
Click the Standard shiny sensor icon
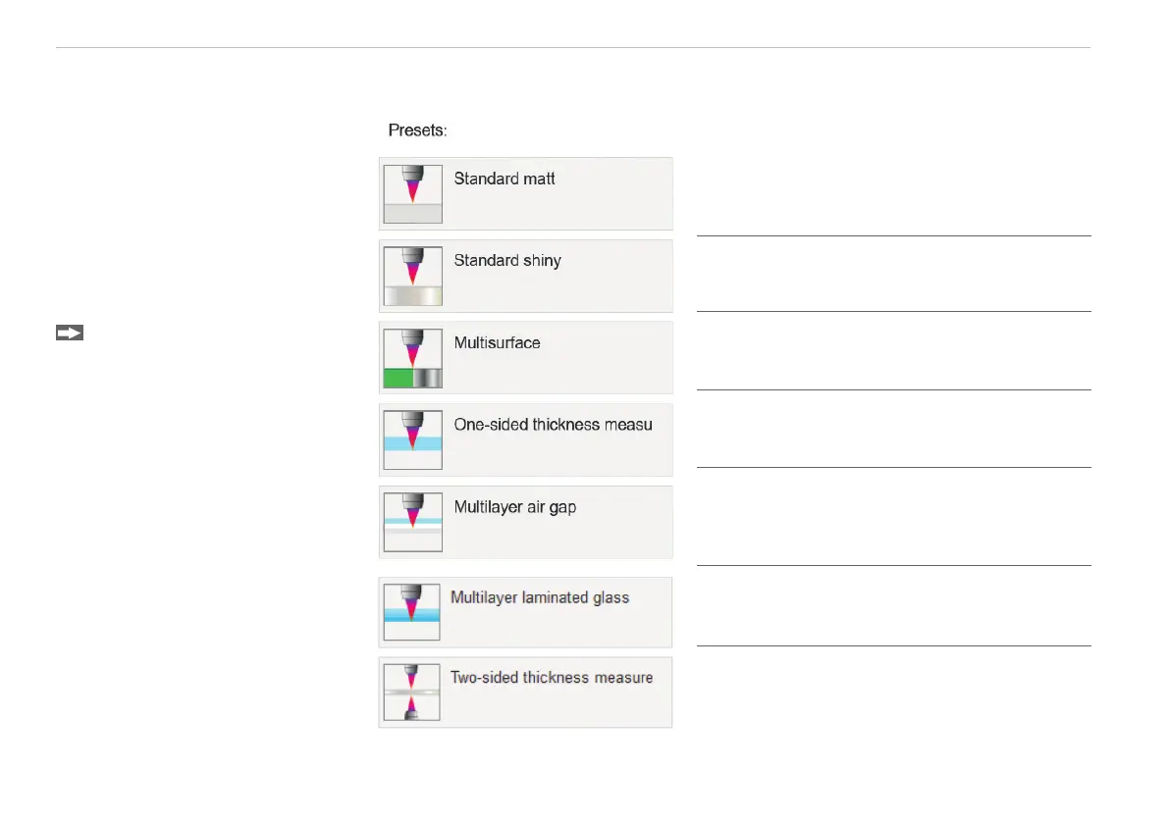pyautogui.click(x=413, y=277)
